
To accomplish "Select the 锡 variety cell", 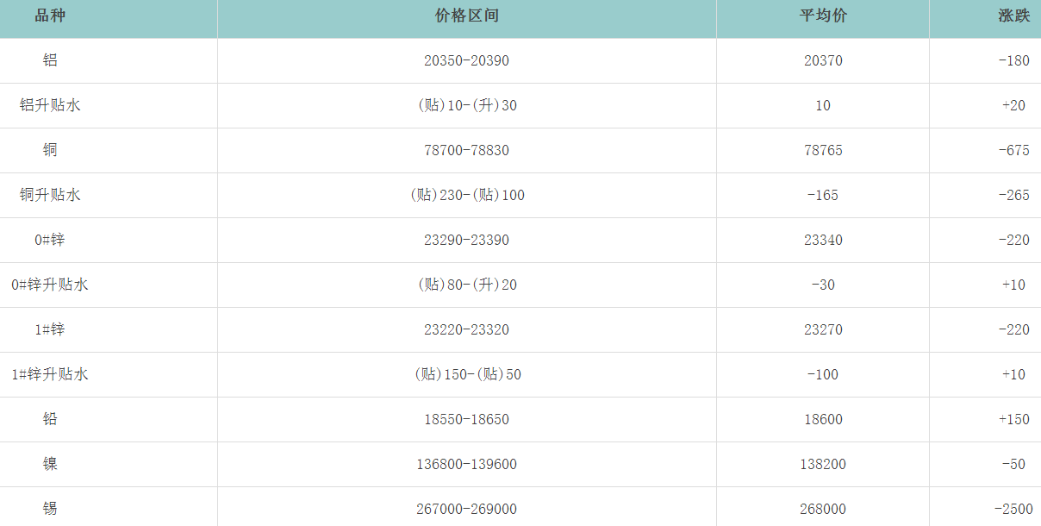I will pos(50,510).
